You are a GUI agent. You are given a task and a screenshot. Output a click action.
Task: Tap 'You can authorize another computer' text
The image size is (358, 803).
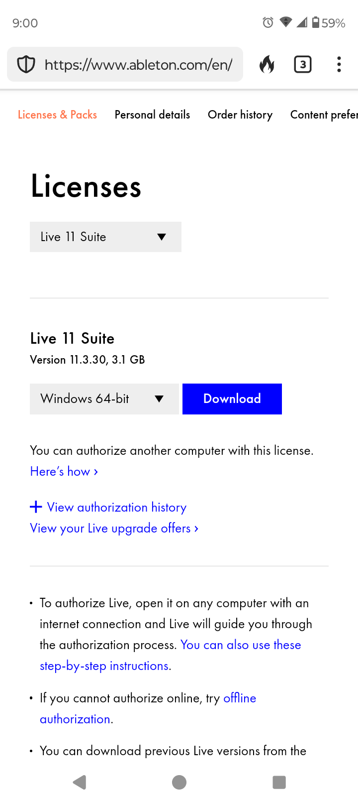pyautogui.click(x=172, y=450)
